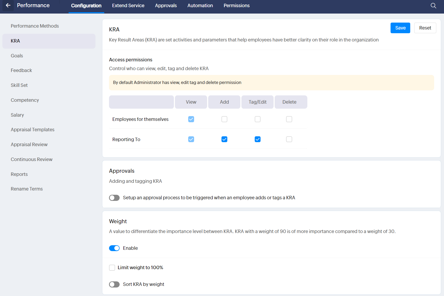Open search with magnifier icon

click(433, 6)
